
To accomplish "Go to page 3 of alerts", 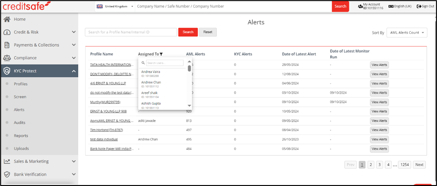I will coord(379,165).
